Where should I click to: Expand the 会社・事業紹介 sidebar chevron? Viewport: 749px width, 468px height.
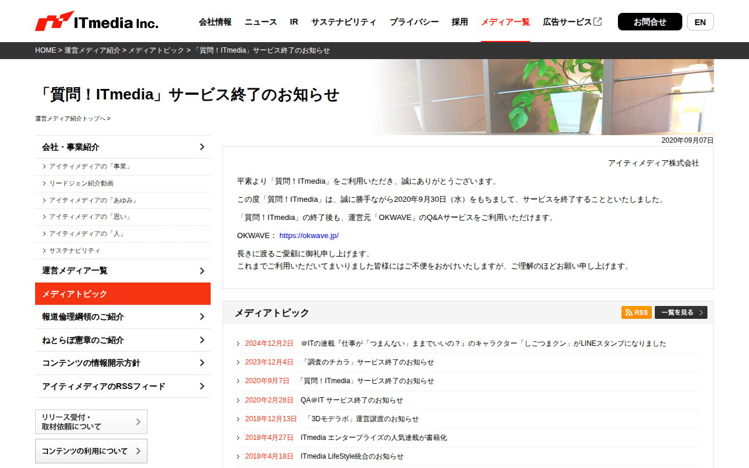tap(202, 147)
